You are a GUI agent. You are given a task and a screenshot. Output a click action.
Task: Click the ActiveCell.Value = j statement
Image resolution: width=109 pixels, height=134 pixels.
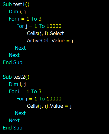click(x=50, y=41)
